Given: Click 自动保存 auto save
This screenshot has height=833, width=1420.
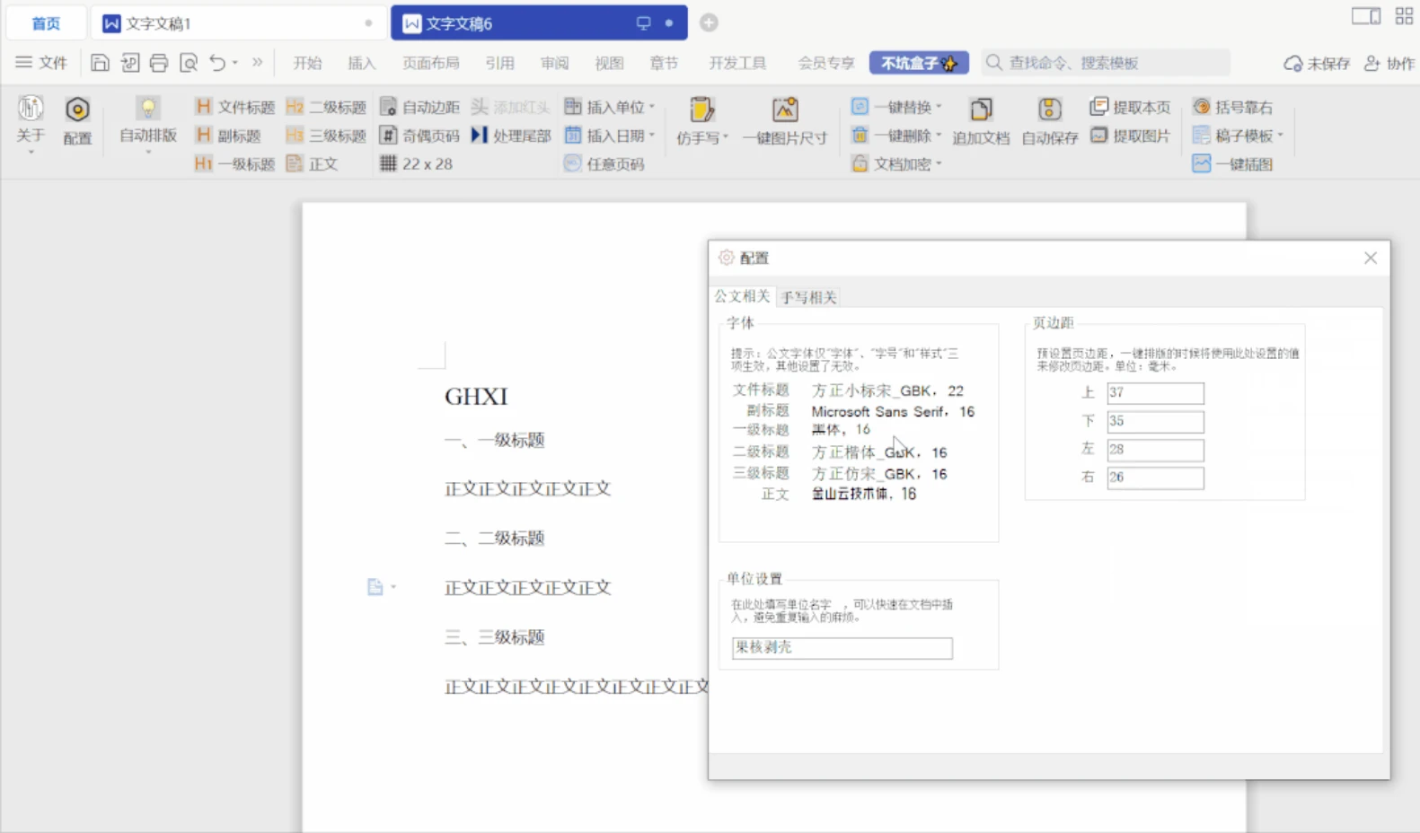Looking at the screenshot, I should [1049, 120].
